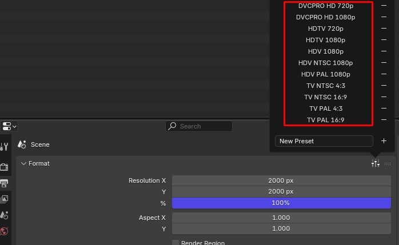Remove the HDV 1080p preset
The height and width of the screenshot is (245, 399).
[x=384, y=51]
